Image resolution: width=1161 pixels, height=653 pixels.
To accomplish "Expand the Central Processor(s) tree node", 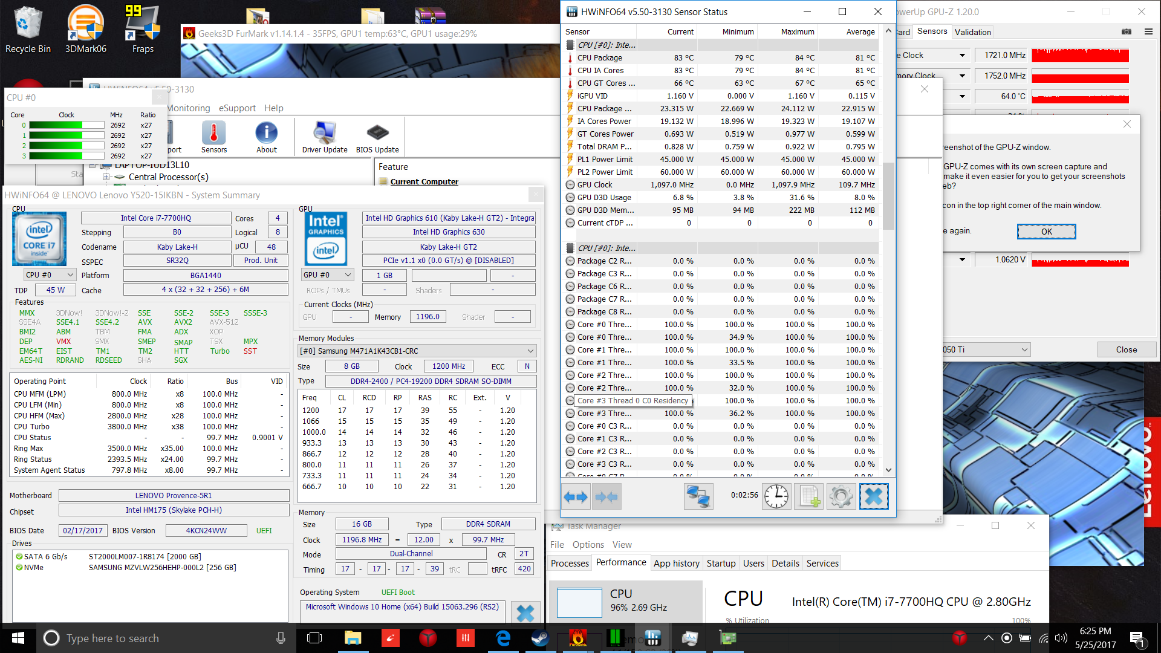I will 106,177.
